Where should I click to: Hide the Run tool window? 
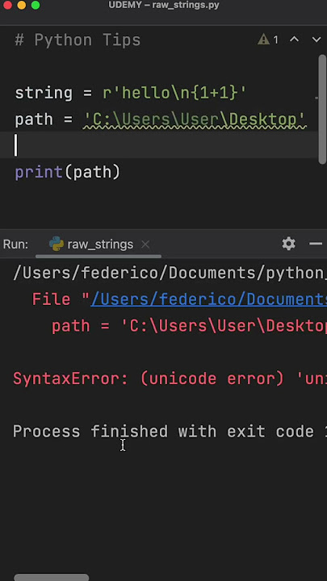click(316, 244)
